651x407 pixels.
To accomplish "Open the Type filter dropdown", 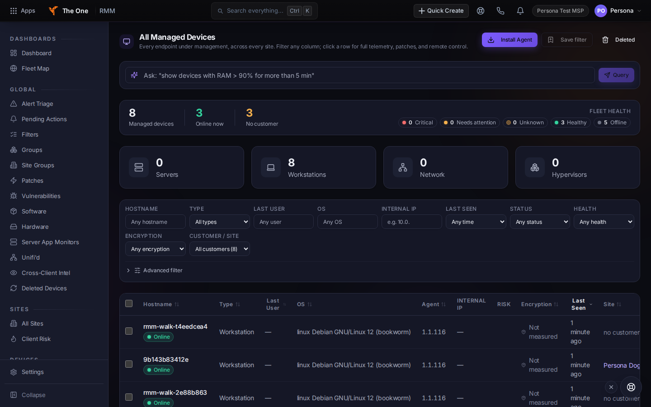I will point(220,222).
